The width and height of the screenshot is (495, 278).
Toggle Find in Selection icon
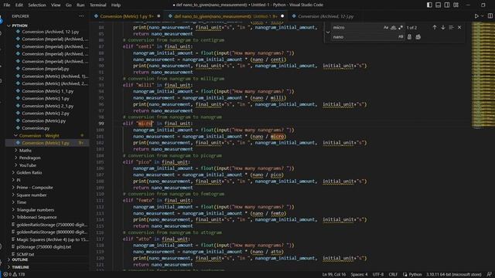[451, 28]
